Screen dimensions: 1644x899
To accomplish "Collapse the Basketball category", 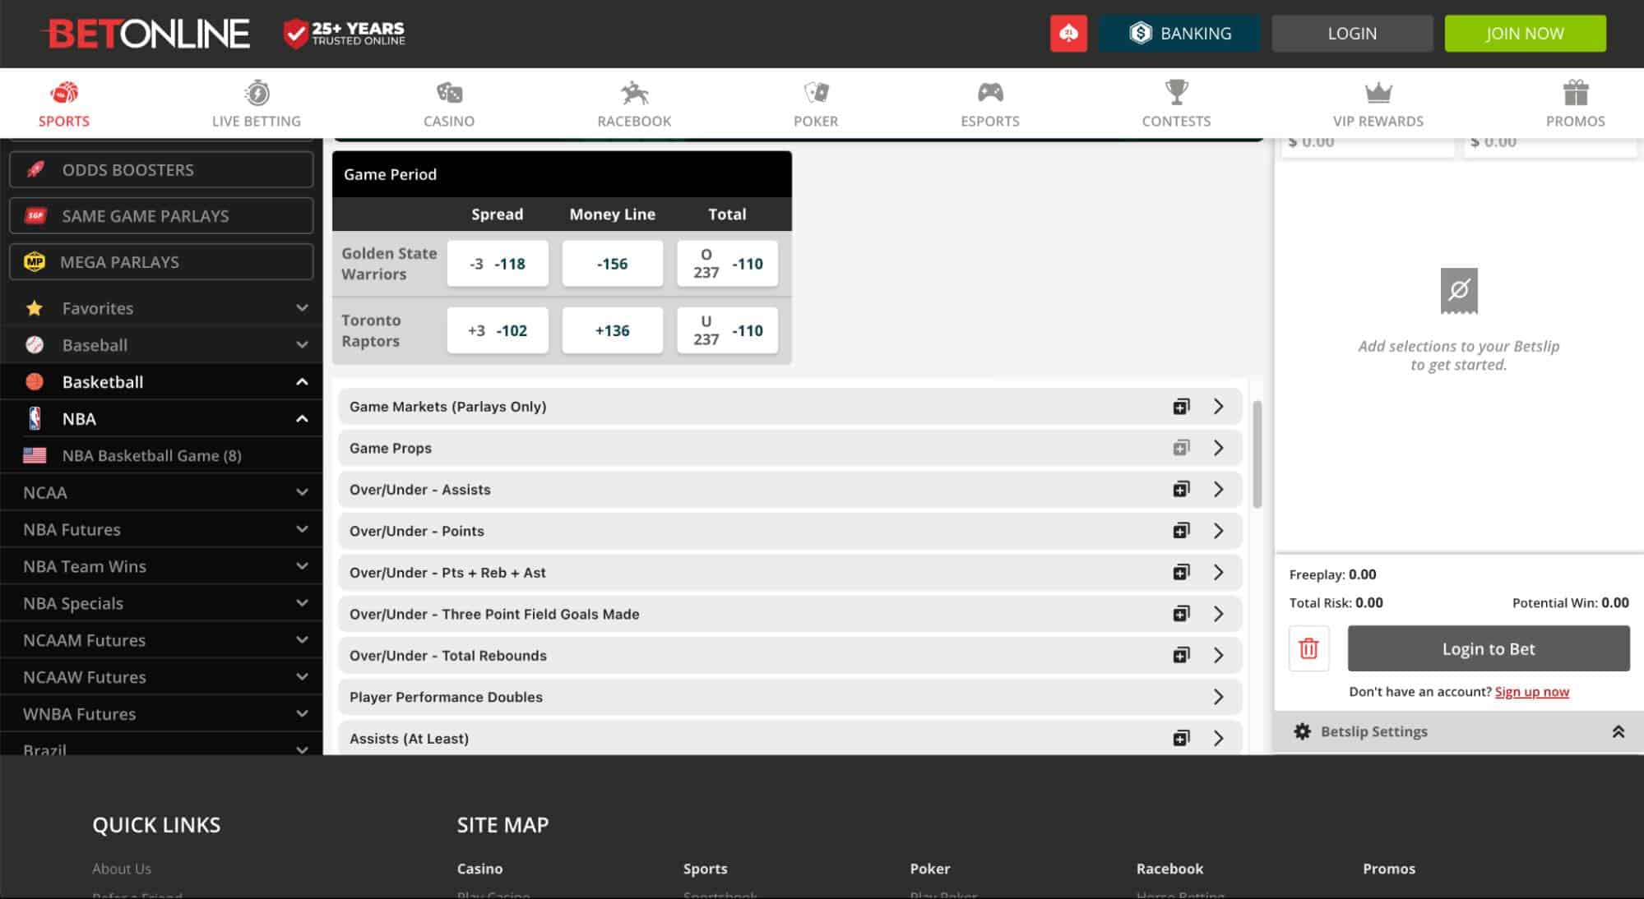I will pyautogui.click(x=301, y=381).
